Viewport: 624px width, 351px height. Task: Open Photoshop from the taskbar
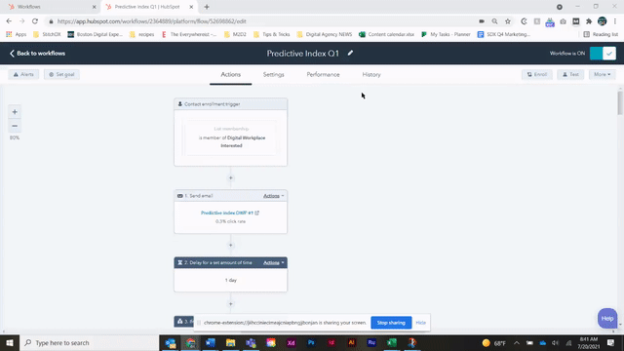[311, 342]
